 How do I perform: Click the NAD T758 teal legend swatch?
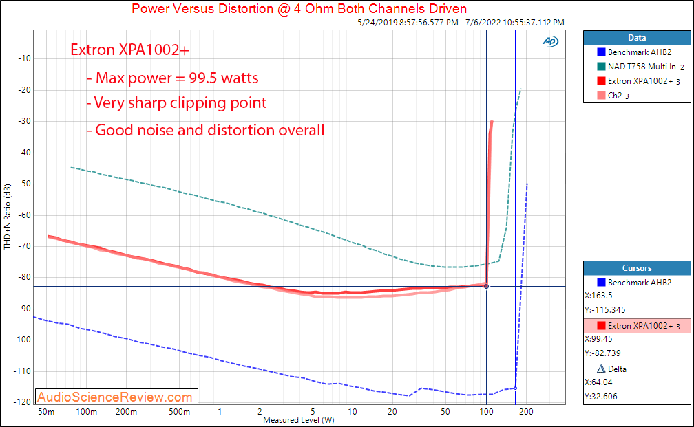pyautogui.click(x=601, y=67)
